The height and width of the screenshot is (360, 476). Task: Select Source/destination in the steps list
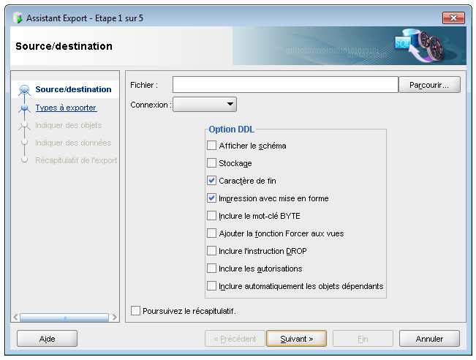pyautogui.click(x=73, y=89)
